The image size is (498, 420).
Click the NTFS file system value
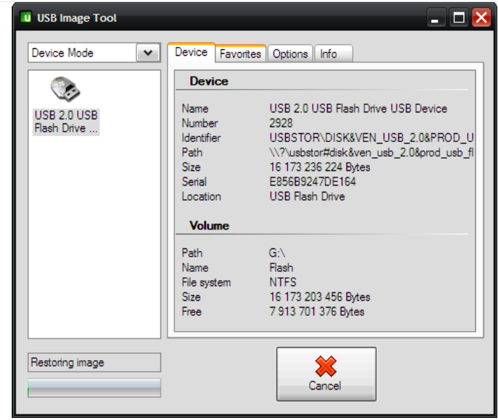pos(282,282)
